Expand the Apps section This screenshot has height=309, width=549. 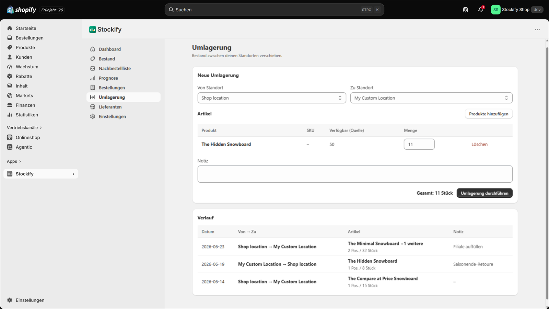[14, 161]
